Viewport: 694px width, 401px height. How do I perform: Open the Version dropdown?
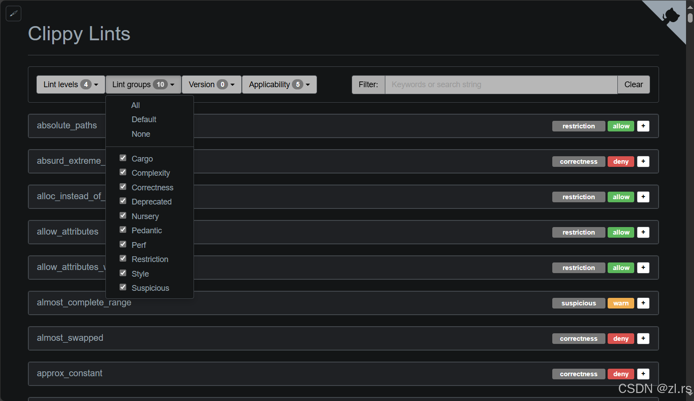point(212,85)
